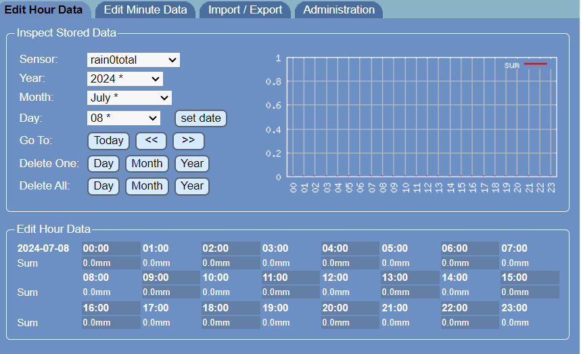Click Month in the Delete One row

pos(147,164)
